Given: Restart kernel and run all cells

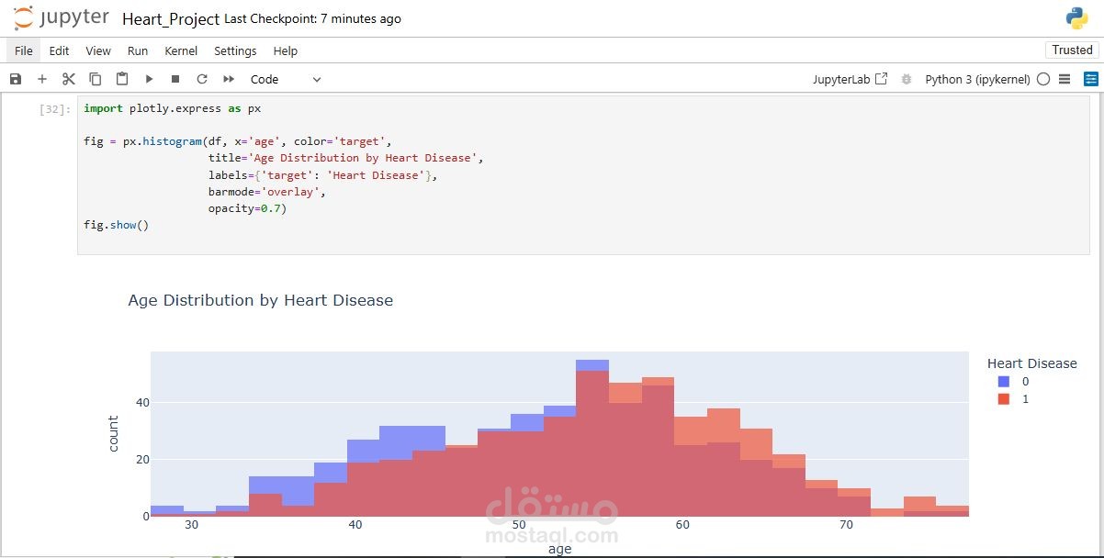Looking at the screenshot, I should coord(229,79).
